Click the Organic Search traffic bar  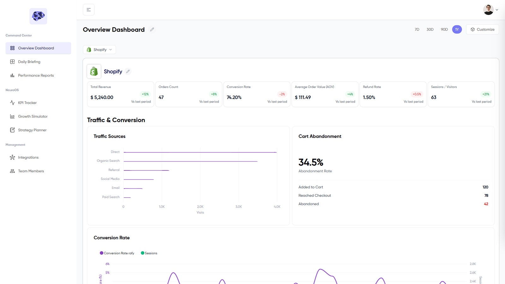191,161
